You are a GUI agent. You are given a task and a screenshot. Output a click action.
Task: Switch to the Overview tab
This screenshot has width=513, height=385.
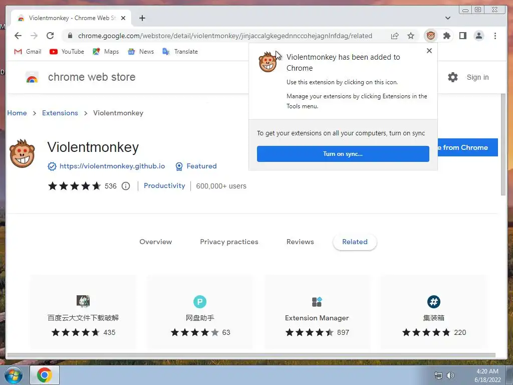click(156, 242)
